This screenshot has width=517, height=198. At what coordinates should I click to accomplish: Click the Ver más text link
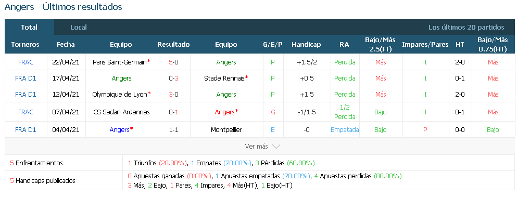click(257, 147)
